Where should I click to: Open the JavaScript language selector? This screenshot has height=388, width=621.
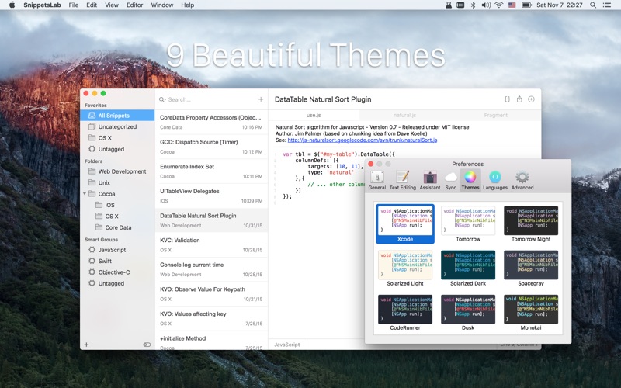[x=287, y=345]
